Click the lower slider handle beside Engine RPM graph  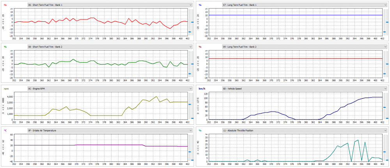coord(192,118)
